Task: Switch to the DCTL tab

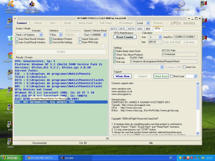Action: coord(122,29)
